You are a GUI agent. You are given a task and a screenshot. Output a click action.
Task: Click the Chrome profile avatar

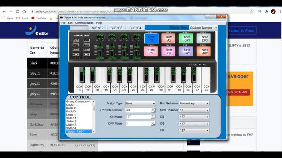[x=273, y=11]
